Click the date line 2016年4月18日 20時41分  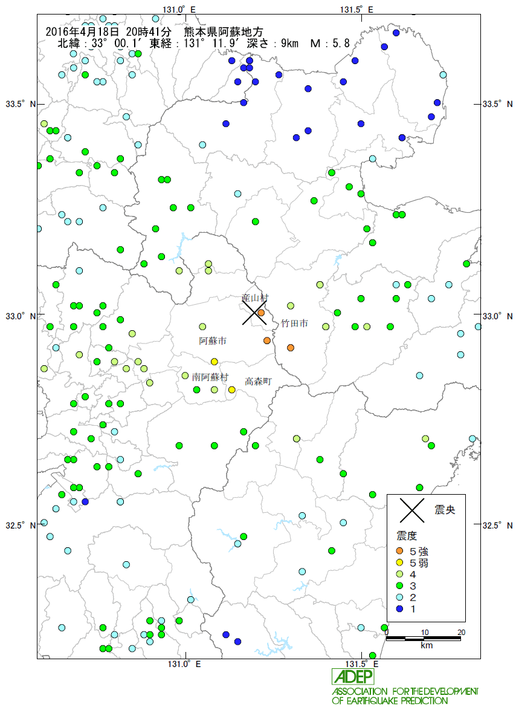[109, 31]
